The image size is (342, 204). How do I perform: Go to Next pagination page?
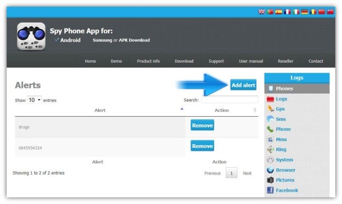(247, 174)
